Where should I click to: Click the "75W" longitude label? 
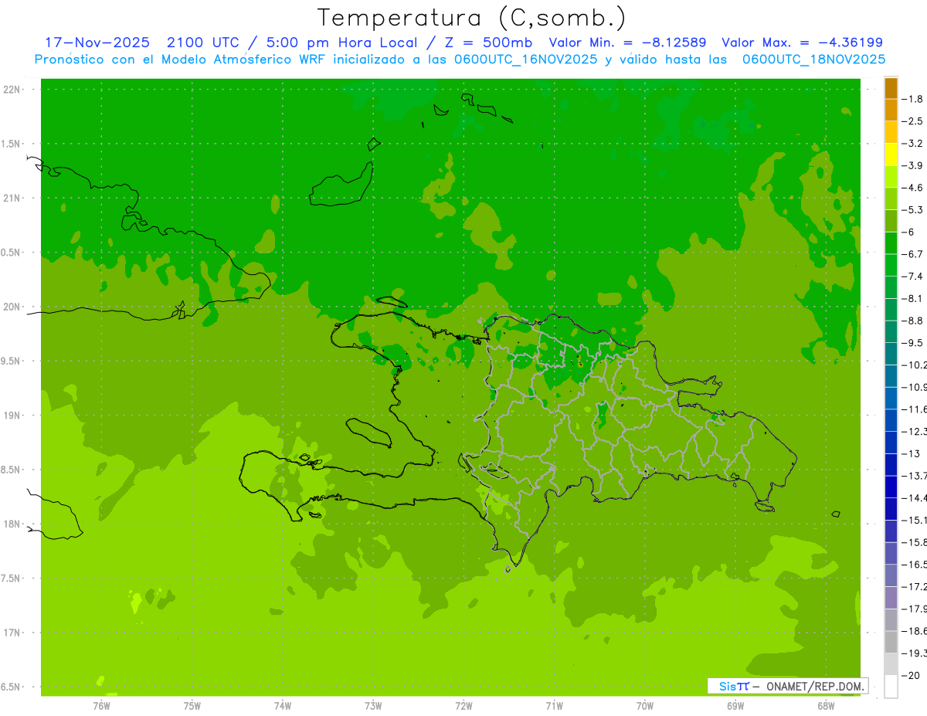click(x=192, y=706)
